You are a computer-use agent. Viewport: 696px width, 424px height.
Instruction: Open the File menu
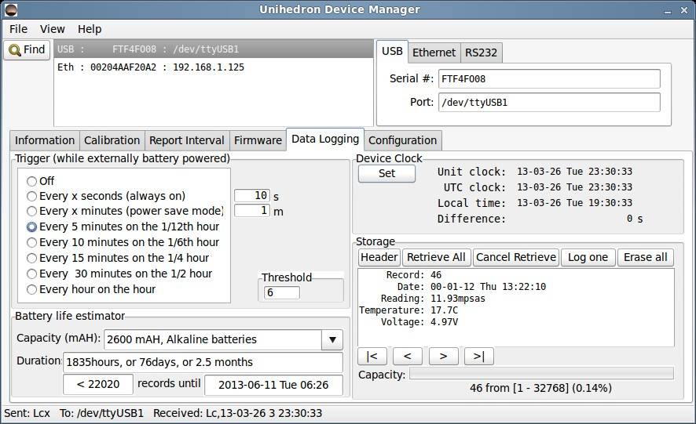(18, 29)
